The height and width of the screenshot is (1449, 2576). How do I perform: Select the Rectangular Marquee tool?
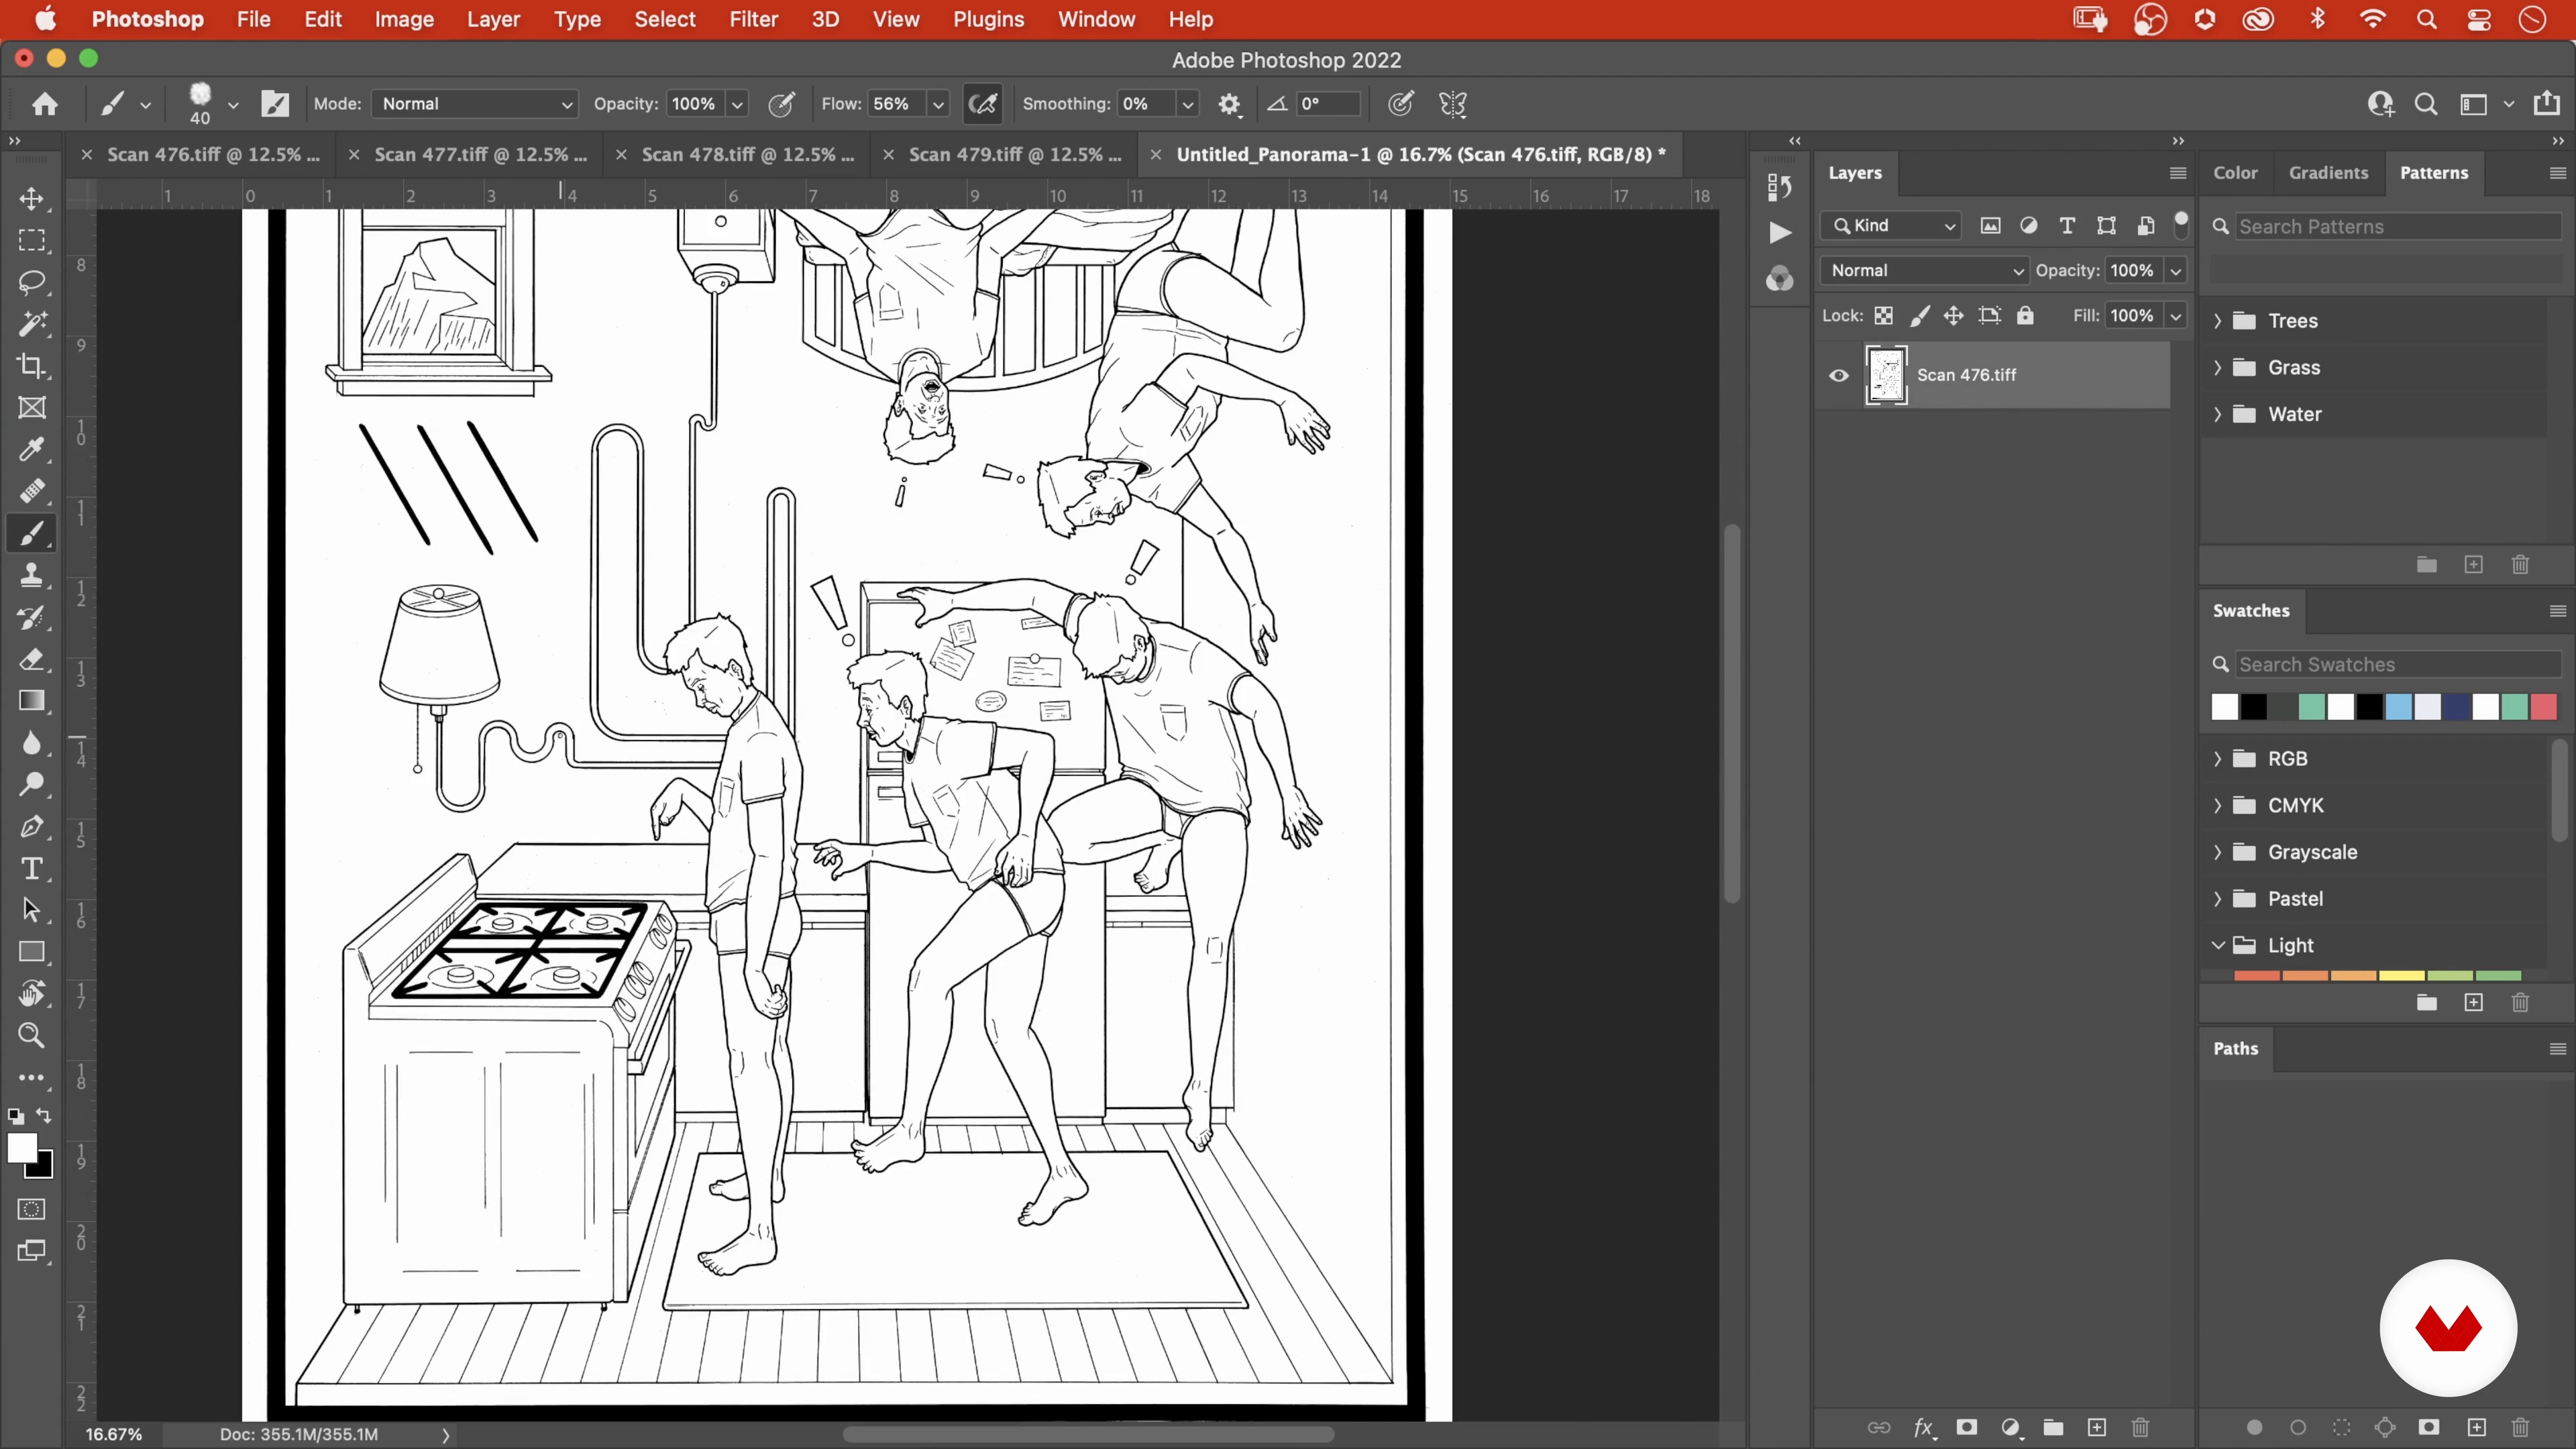tap(32, 240)
